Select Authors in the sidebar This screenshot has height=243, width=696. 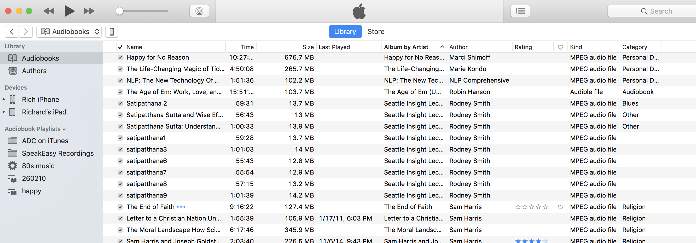point(34,71)
